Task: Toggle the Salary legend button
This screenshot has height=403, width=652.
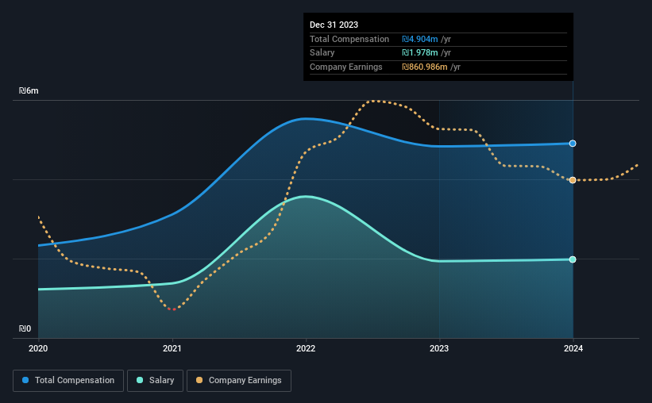Action: pyautogui.click(x=155, y=381)
